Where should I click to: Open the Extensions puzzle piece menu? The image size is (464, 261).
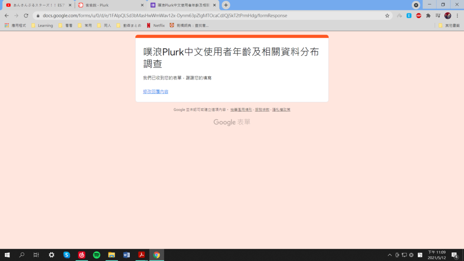click(x=428, y=16)
